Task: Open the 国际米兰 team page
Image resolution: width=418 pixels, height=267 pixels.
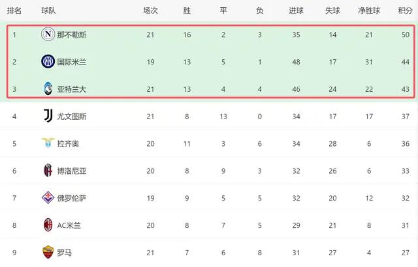Action: (72, 61)
